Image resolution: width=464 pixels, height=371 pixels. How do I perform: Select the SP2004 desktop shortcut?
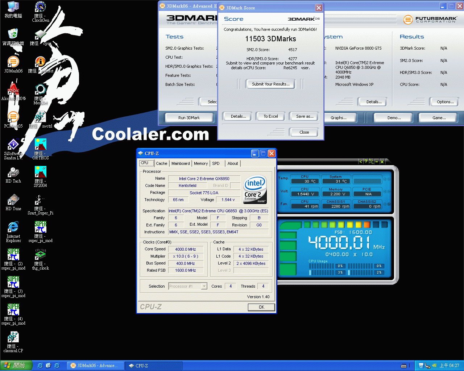tap(41, 176)
